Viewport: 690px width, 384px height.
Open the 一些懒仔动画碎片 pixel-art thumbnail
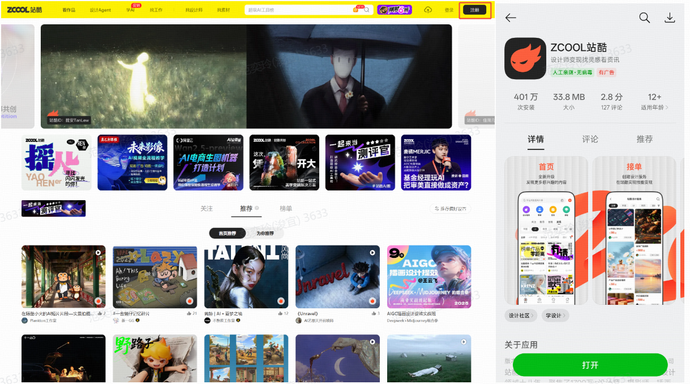pos(155,277)
